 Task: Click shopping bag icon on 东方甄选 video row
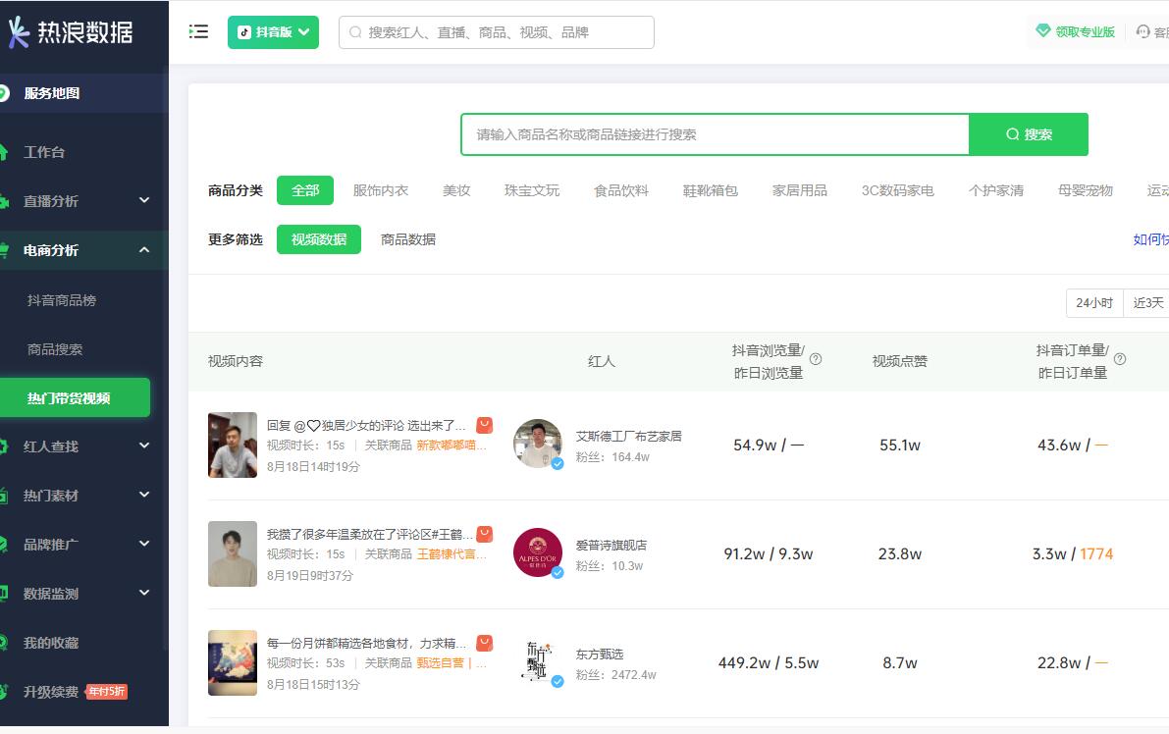click(x=484, y=643)
